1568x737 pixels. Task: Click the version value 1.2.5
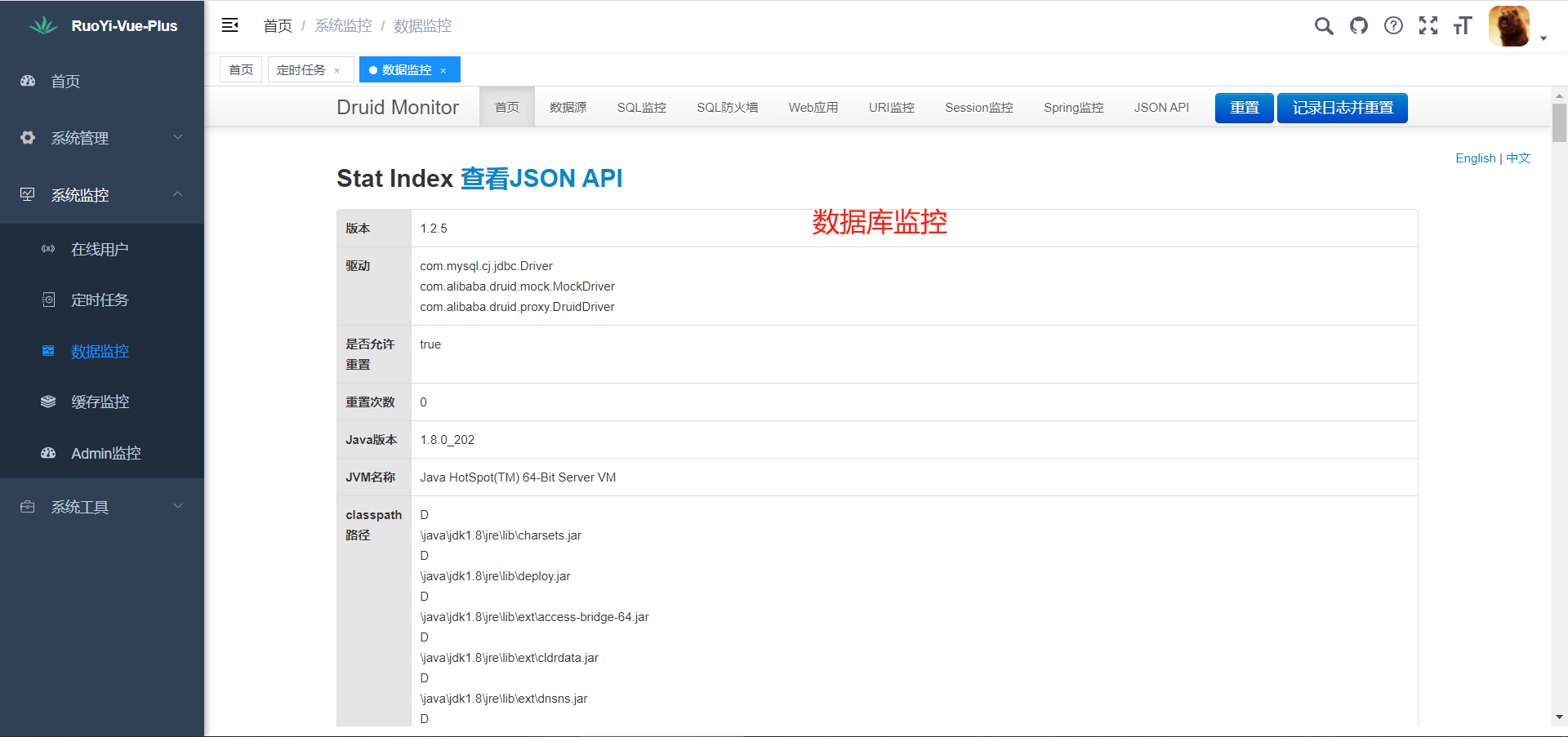[x=434, y=229]
